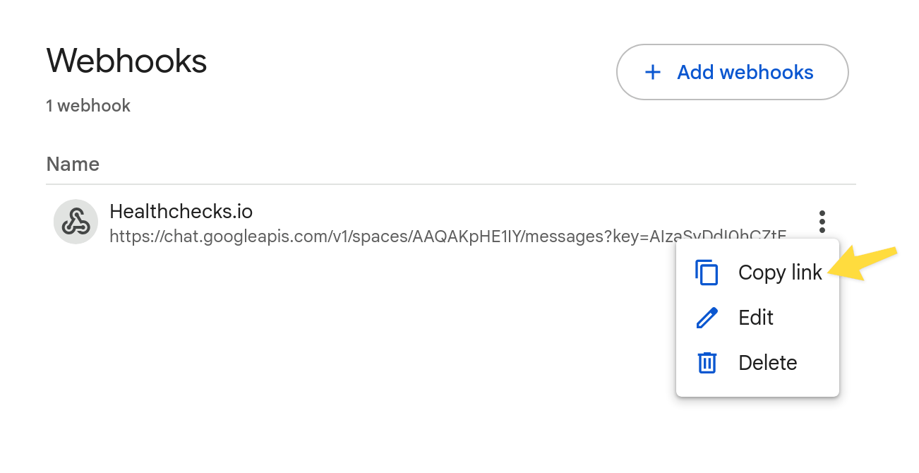Click the Add webhooks button
The image size is (919, 473).
(732, 71)
